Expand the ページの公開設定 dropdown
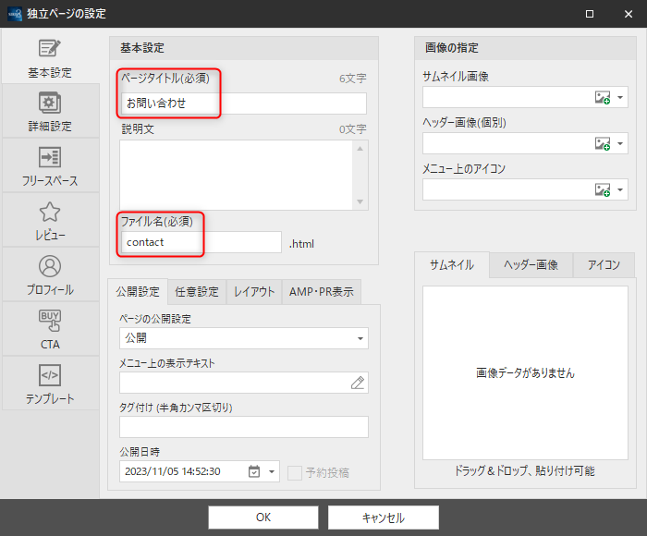This screenshot has height=536, width=647. tap(360, 338)
